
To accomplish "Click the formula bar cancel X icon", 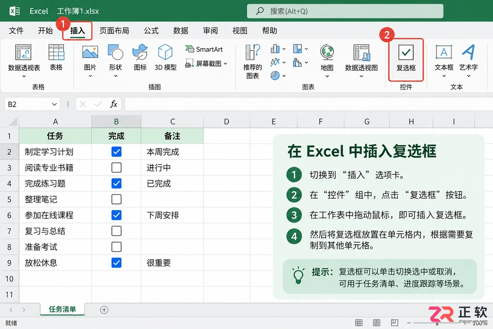I will (x=83, y=104).
